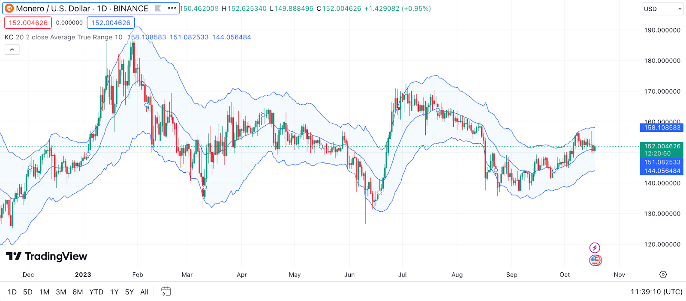Click the Jul label on time axis
Image resolution: width=686 pixels, height=301 pixels.
[x=403, y=274]
